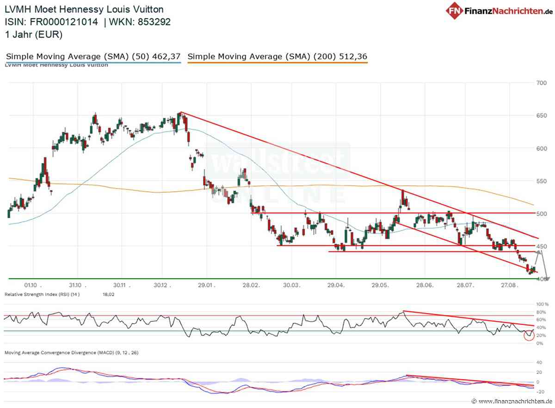This screenshot has width=555, height=408.
Task: Click the 27.08. date label
Action: pos(509,286)
